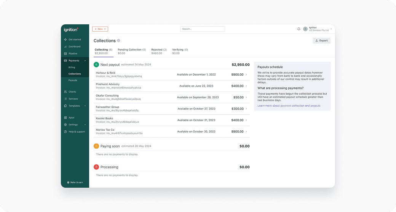The height and width of the screenshot is (212, 396).
Task: Click the Get started sparkle icon
Action: click(65, 40)
